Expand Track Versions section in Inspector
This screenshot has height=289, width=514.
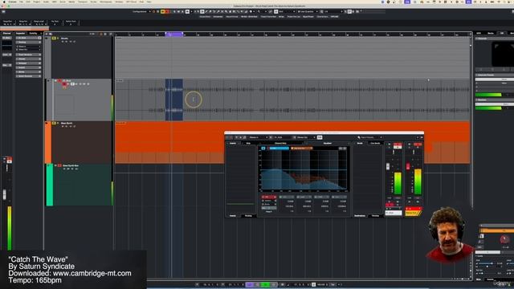click(29, 55)
